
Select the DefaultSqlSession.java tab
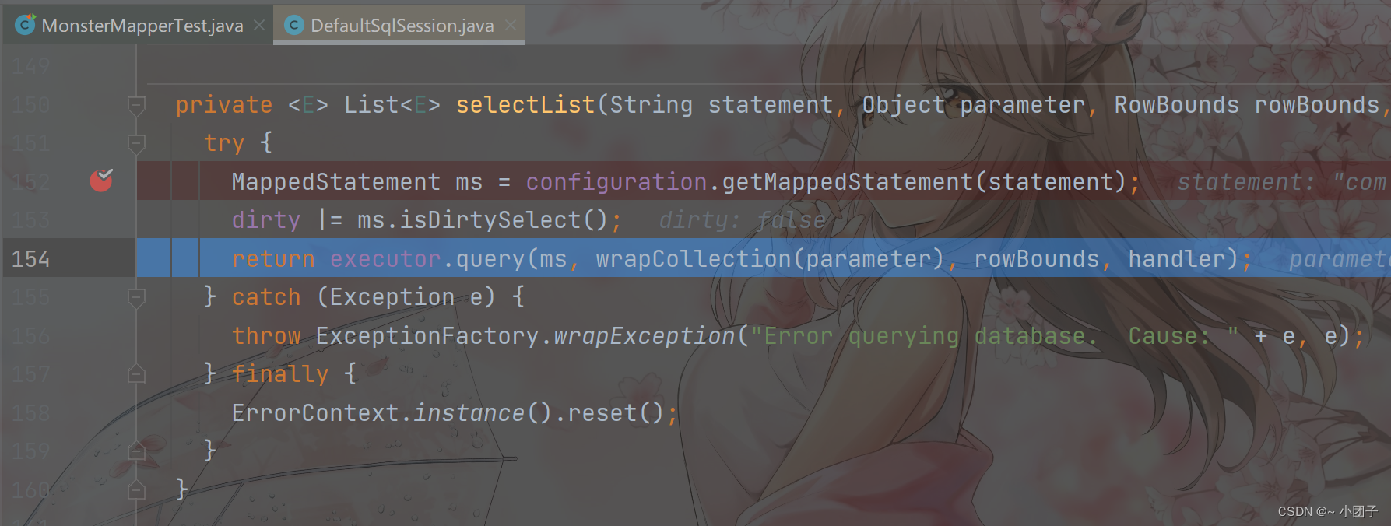coord(402,26)
